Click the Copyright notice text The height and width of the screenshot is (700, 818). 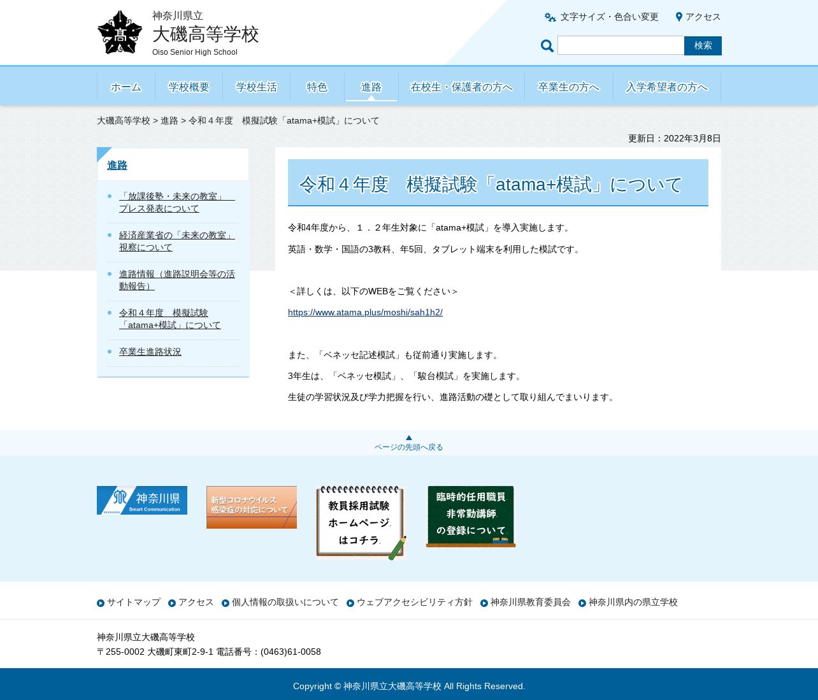click(409, 686)
